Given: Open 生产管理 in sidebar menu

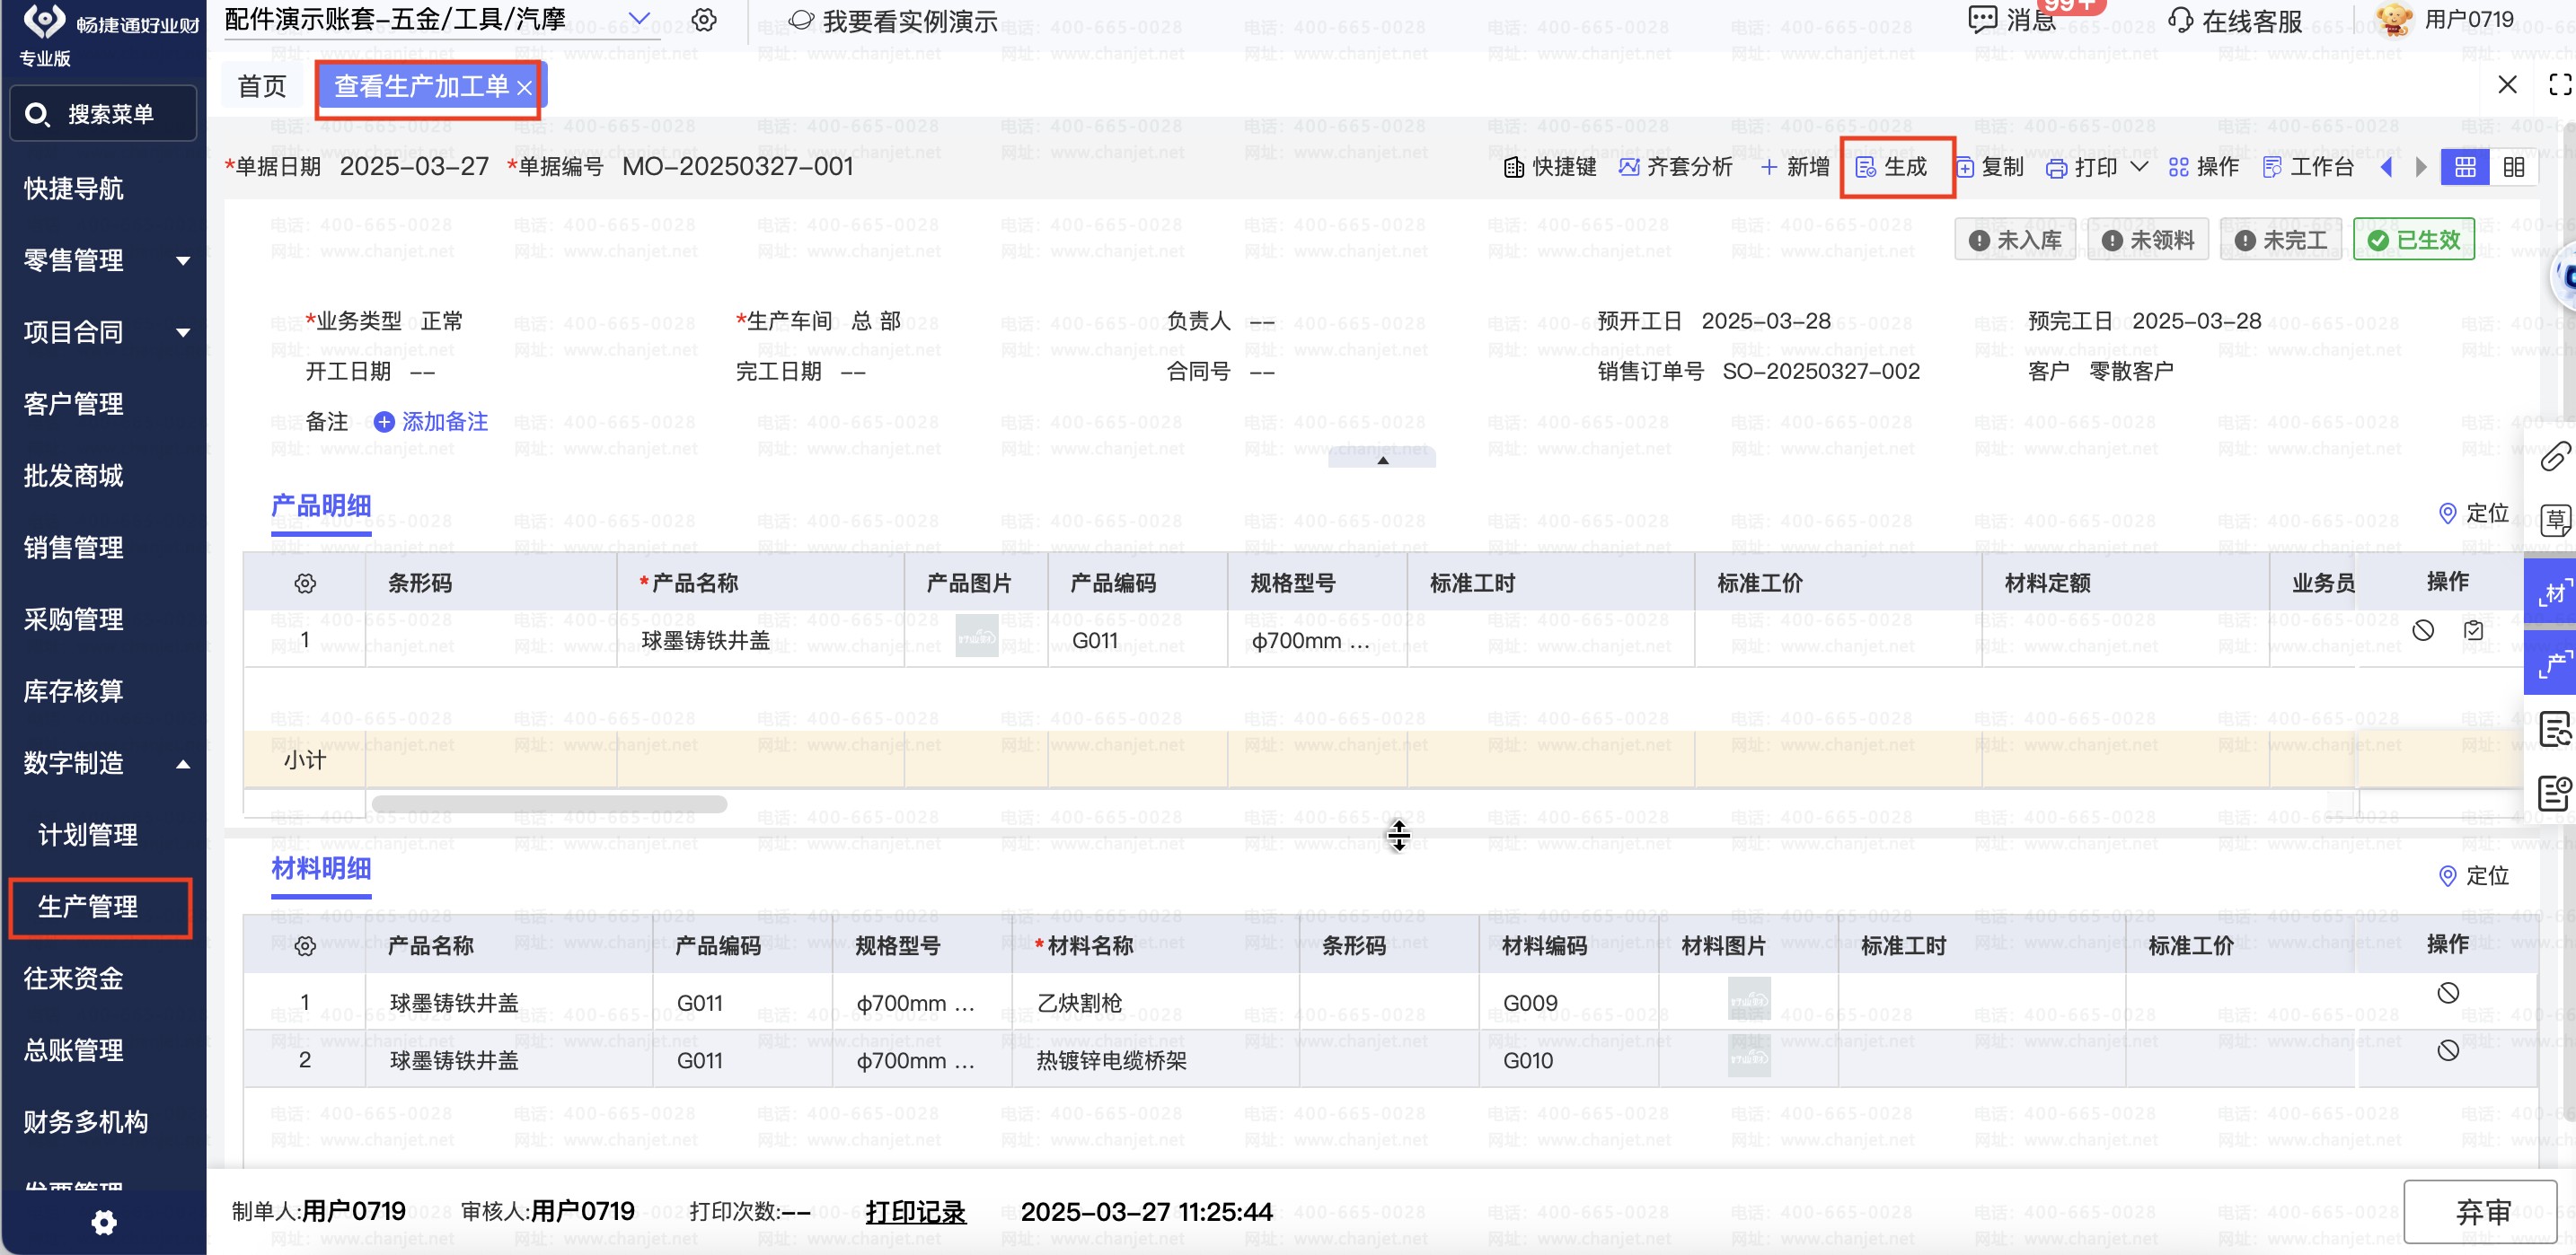Looking at the screenshot, I should pyautogui.click(x=88, y=907).
